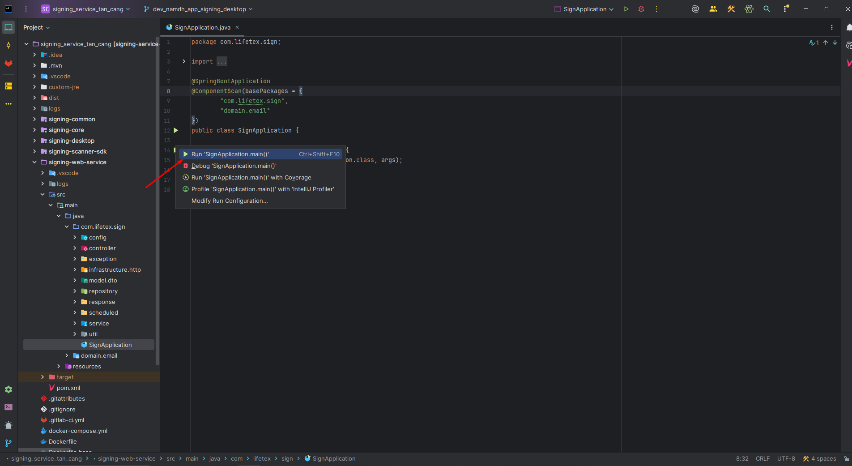852x466 pixels.
Task: Click Modify Run Configuration option
Action: click(x=229, y=201)
